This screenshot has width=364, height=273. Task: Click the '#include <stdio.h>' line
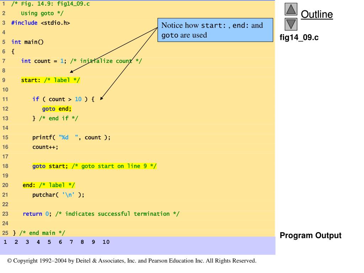pos(41,23)
